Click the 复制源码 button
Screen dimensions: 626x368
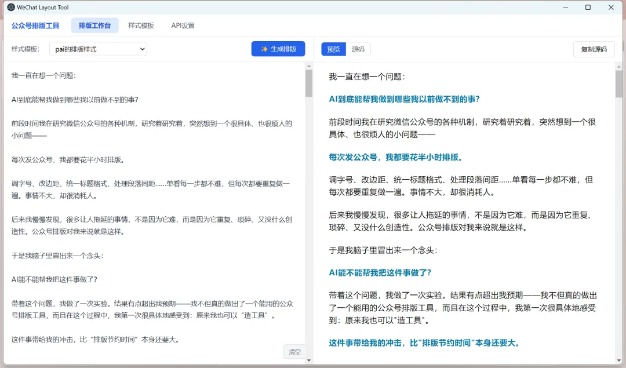(594, 49)
